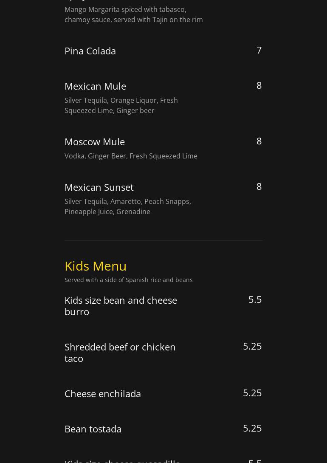Click the Cheese enchilada 5.25 price

[252, 393]
